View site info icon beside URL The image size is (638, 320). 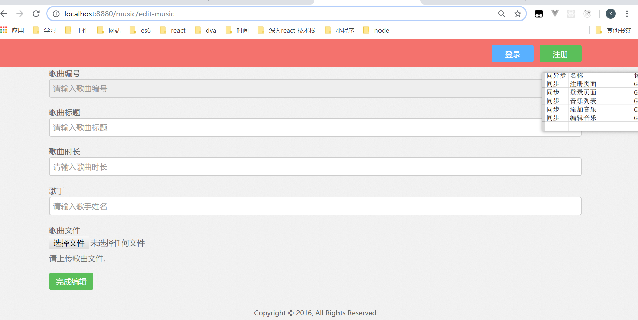(56, 14)
